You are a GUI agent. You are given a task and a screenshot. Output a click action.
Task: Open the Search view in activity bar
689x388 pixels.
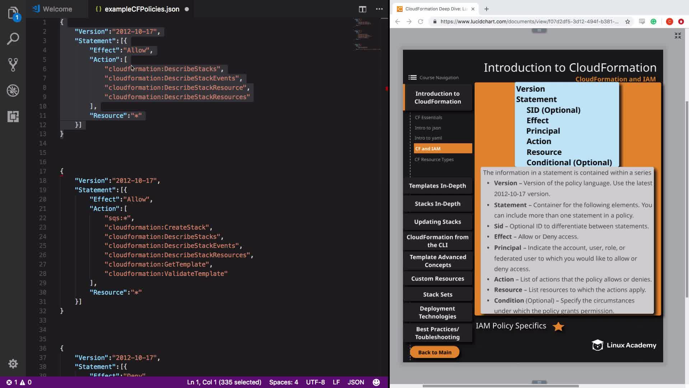click(13, 39)
